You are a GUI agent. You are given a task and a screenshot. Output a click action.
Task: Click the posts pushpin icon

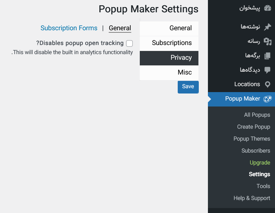[268, 27]
